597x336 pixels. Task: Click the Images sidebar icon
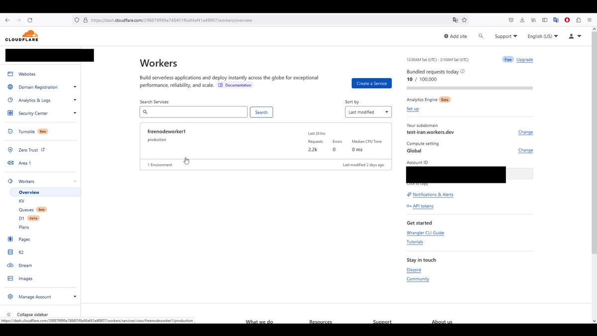pos(10,278)
